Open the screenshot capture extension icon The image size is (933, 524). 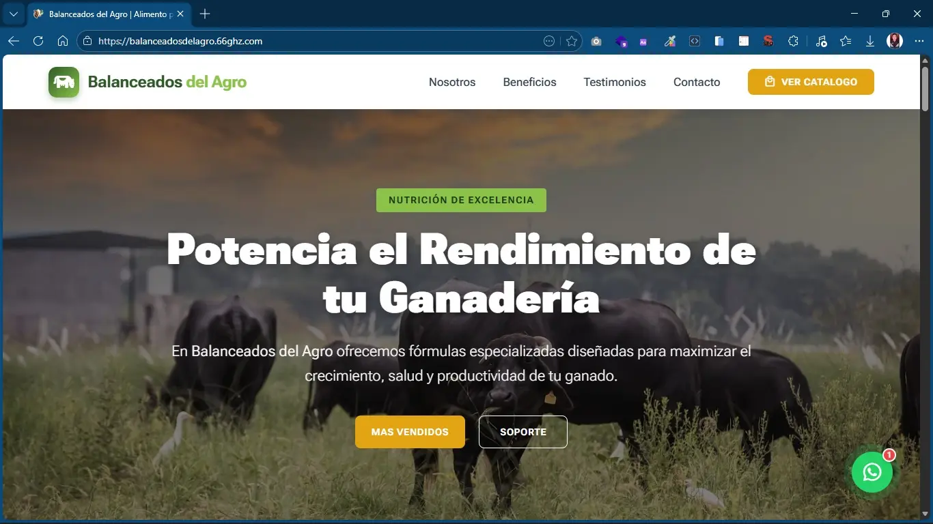pos(596,41)
